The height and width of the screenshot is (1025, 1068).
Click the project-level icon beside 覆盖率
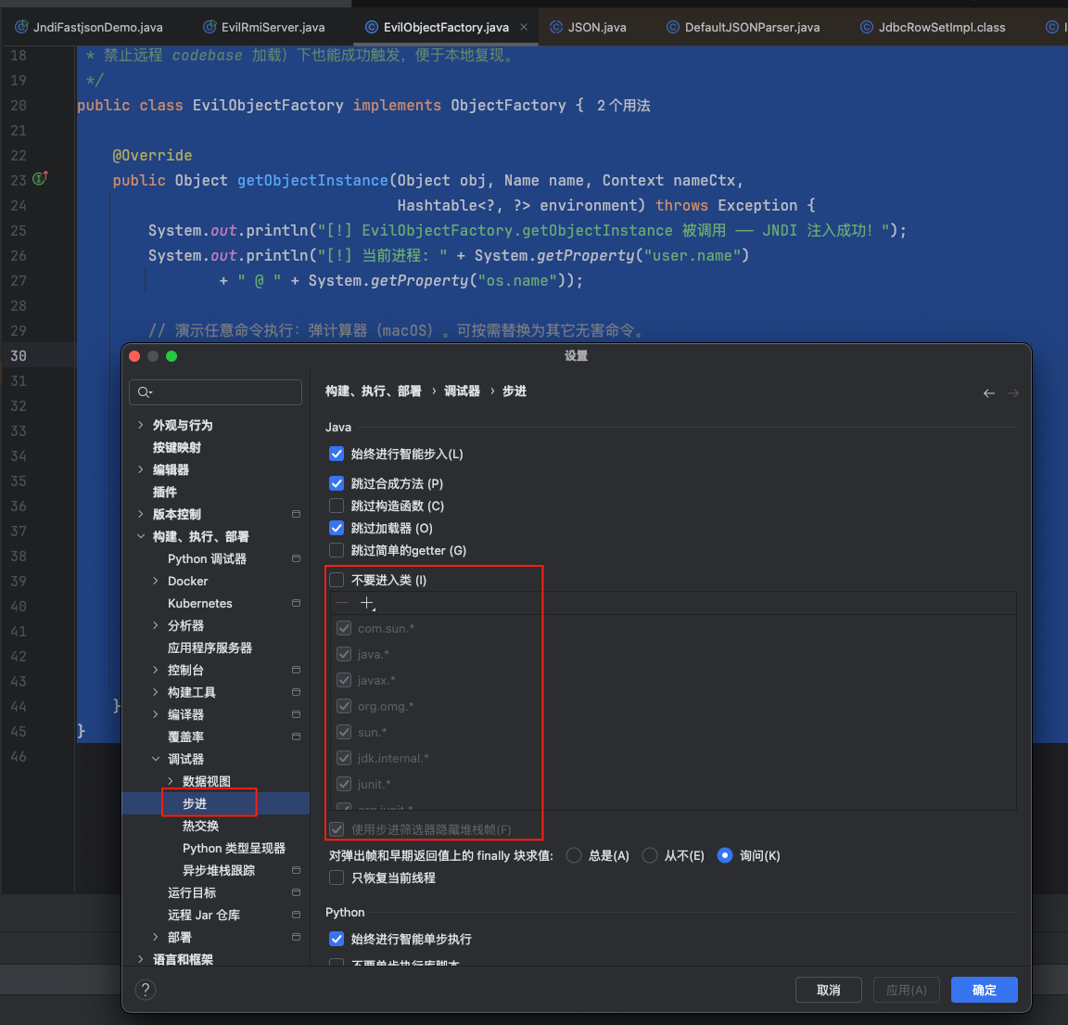[x=297, y=737]
